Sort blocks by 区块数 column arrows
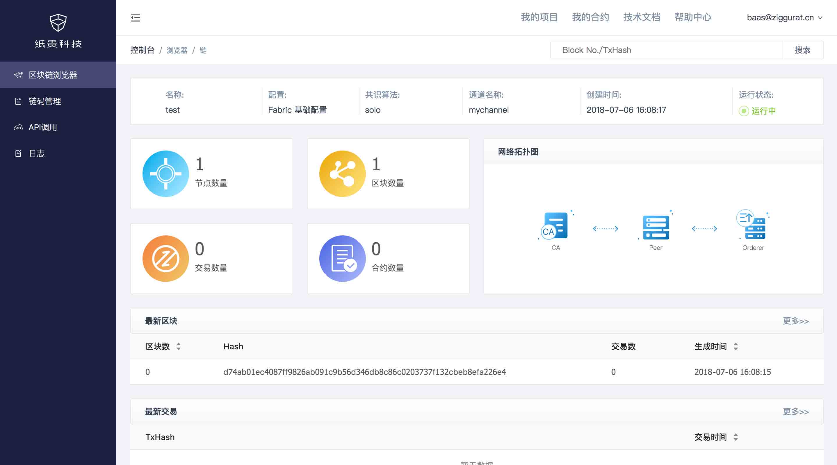Screen dimensions: 837x465 [178, 346]
